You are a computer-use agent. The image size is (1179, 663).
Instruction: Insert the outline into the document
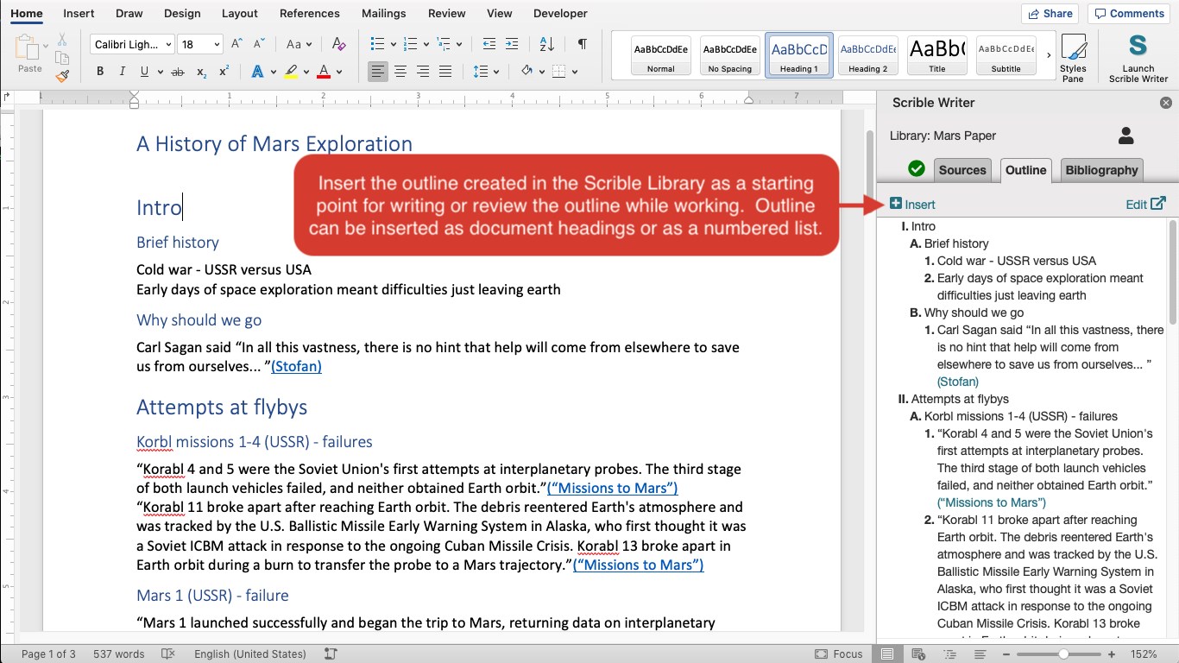pos(912,205)
